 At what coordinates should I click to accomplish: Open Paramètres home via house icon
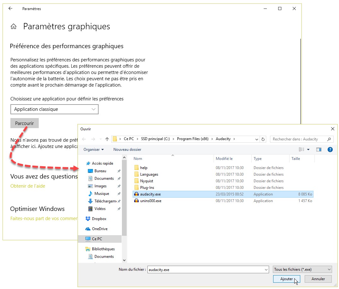[x=14, y=26]
